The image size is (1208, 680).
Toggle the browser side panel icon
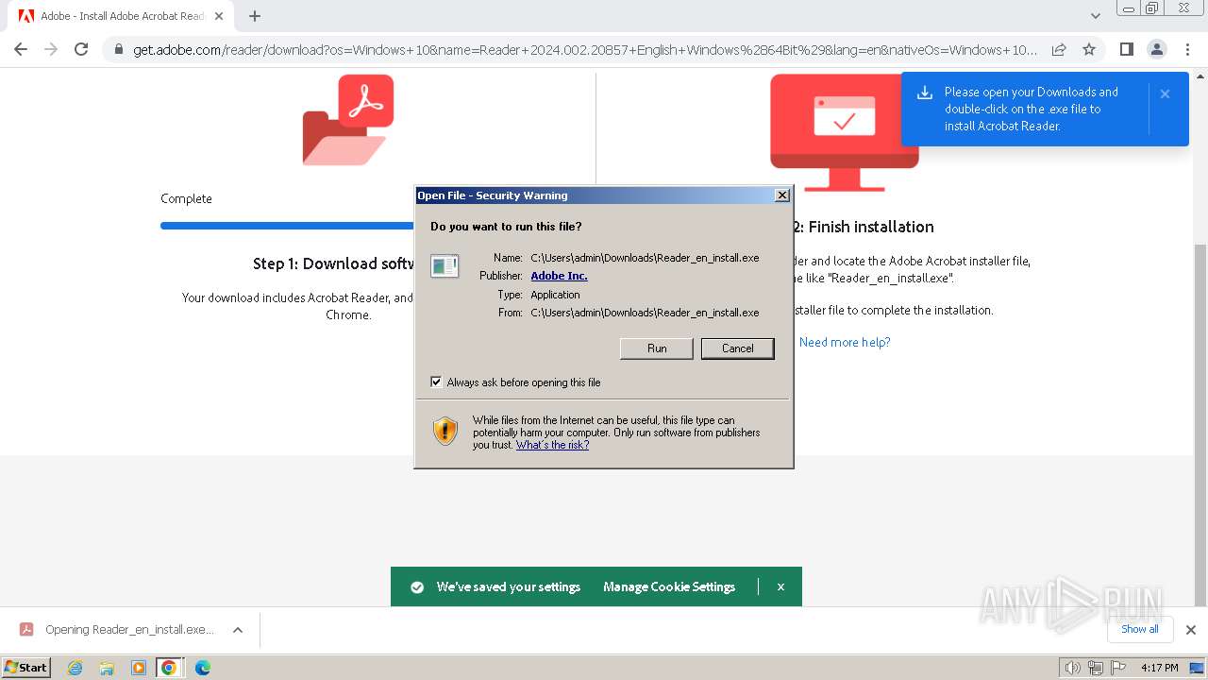point(1126,49)
